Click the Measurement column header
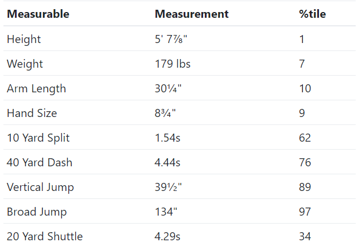This screenshot has width=358, height=250. click(x=192, y=14)
